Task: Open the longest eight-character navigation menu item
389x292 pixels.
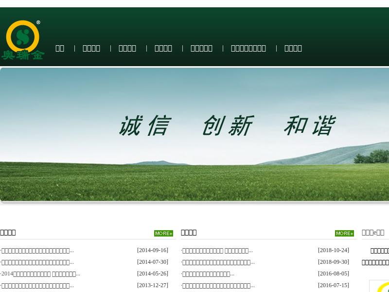Action: pos(248,48)
